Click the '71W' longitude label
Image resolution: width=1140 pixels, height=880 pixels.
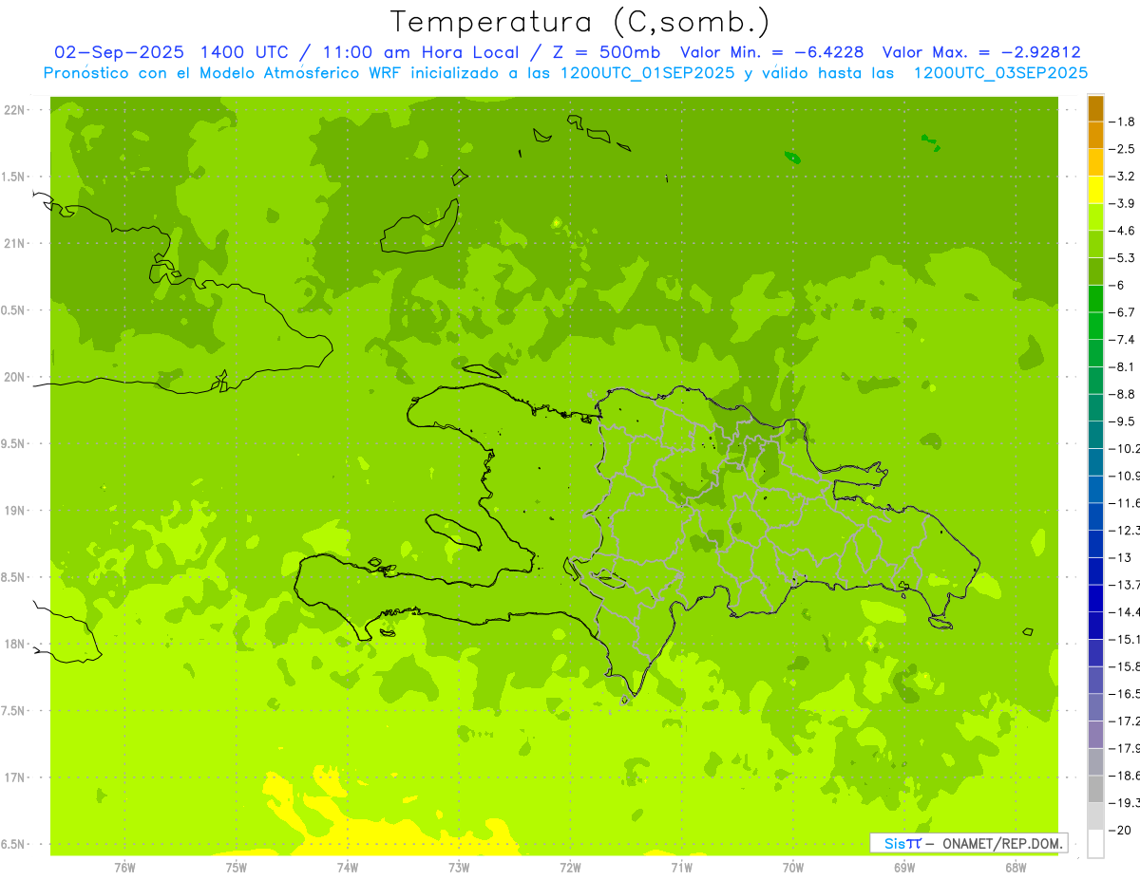click(681, 868)
